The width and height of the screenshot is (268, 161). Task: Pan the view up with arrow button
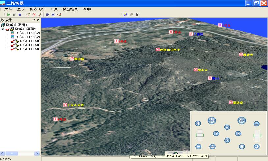227,127
